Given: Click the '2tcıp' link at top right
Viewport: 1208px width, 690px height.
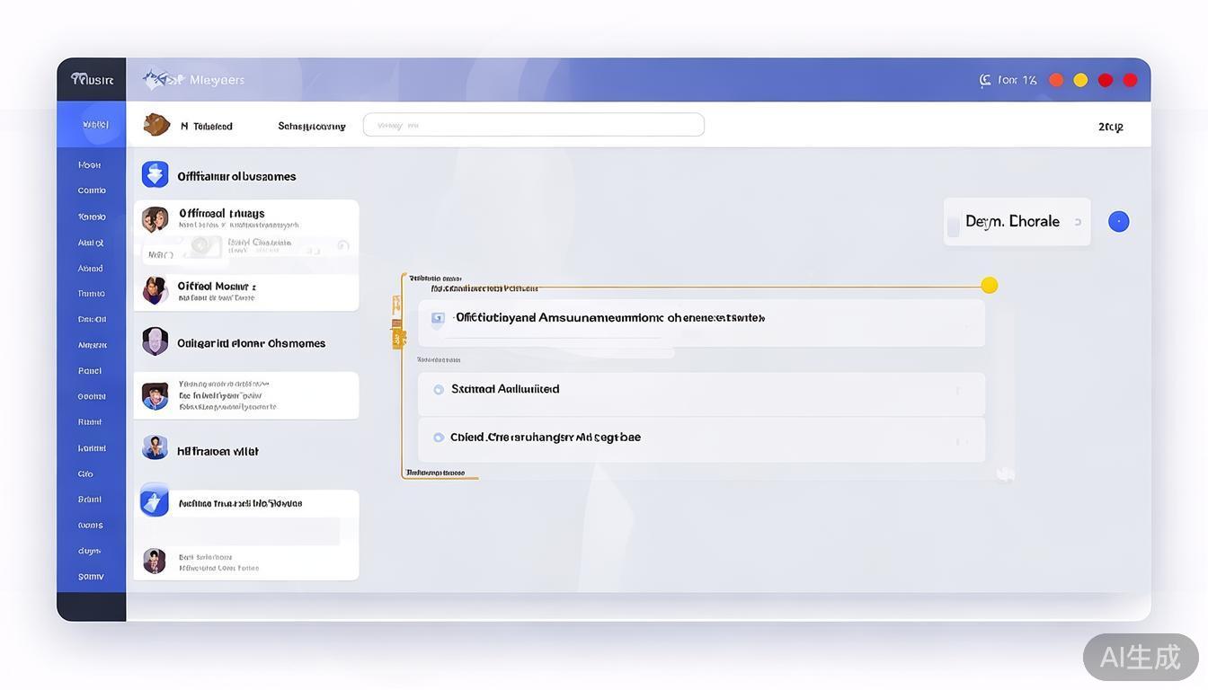Looking at the screenshot, I should pos(1110,127).
